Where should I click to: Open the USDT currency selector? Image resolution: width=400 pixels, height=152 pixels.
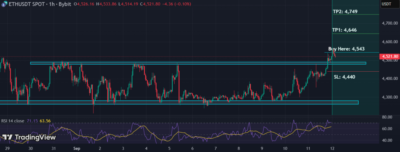click(390, 4)
